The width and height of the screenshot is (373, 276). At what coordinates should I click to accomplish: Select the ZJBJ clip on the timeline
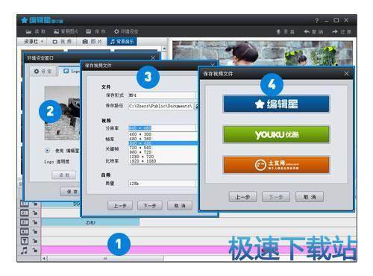pyautogui.click(x=90, y=222)
